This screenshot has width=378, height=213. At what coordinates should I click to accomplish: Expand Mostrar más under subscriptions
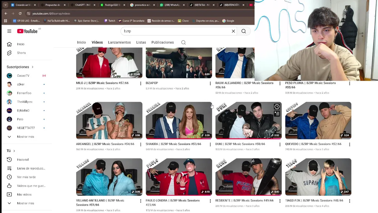pyautogui.click(x=21, y=137)
